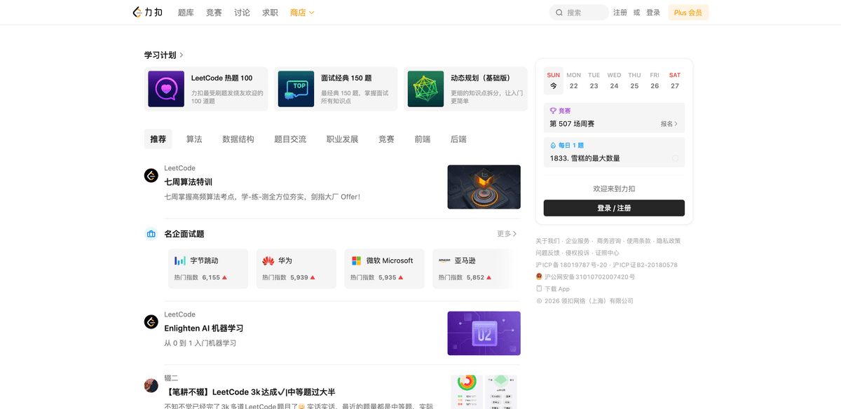Open Enlighten AI 机器学习 title

204,328
